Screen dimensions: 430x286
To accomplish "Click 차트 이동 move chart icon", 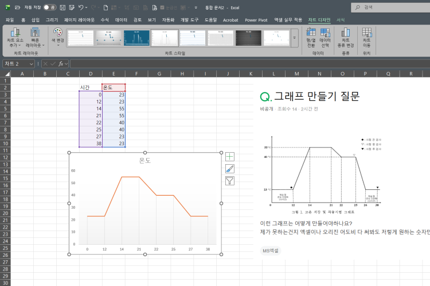I will pyautogui.click(x=367, y=38).
